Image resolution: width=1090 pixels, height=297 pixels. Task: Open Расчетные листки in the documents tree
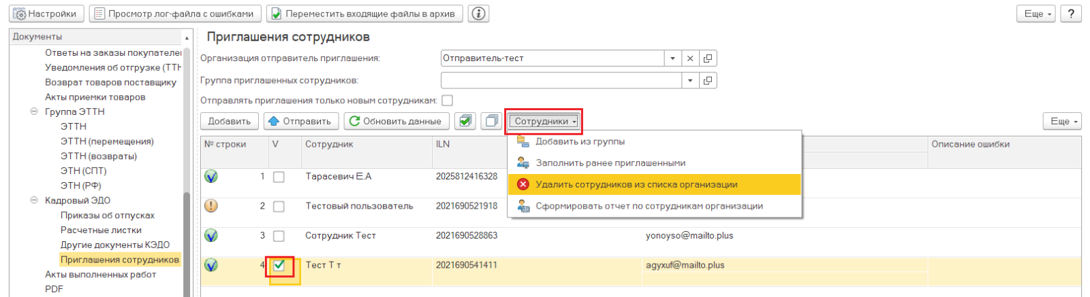[x=101, y=230]
